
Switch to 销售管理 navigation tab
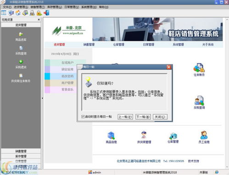pyautogui.click(x=89, y=45)
